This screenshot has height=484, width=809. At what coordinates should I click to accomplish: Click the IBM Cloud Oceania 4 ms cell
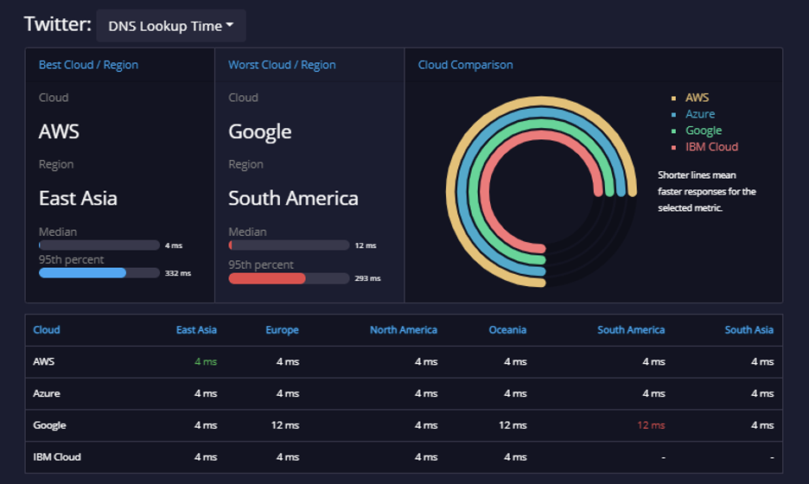point(515,457)
